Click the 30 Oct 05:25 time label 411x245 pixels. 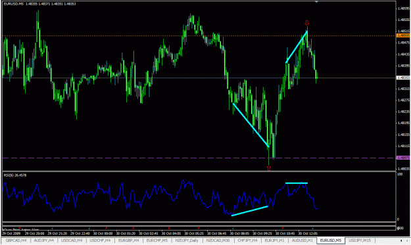(194, 233)
